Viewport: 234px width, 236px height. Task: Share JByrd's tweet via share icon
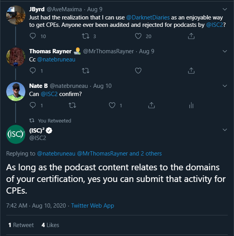click(x=191, y=36)
